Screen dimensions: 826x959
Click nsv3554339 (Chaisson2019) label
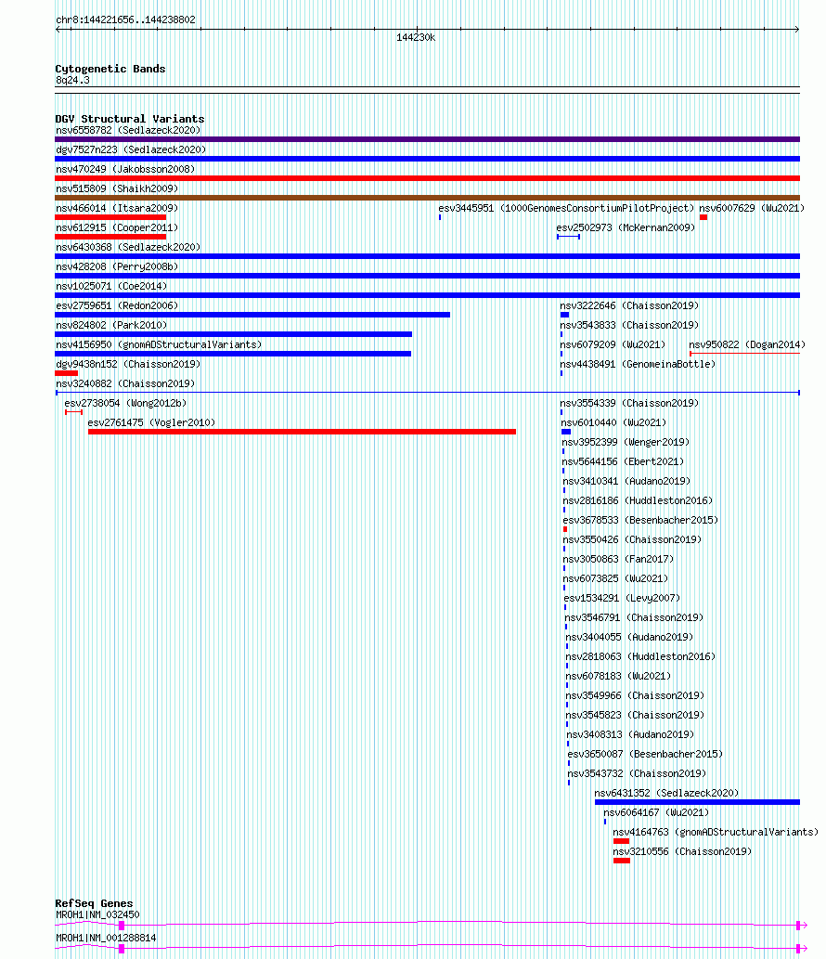(629, 404)
